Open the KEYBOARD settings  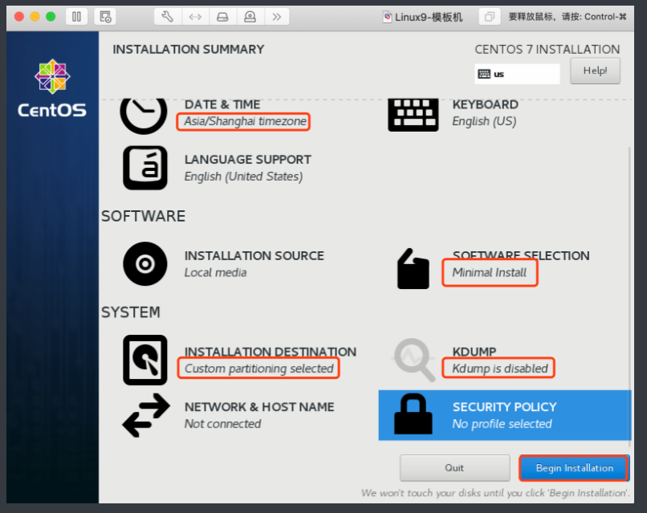click(485, 104)
